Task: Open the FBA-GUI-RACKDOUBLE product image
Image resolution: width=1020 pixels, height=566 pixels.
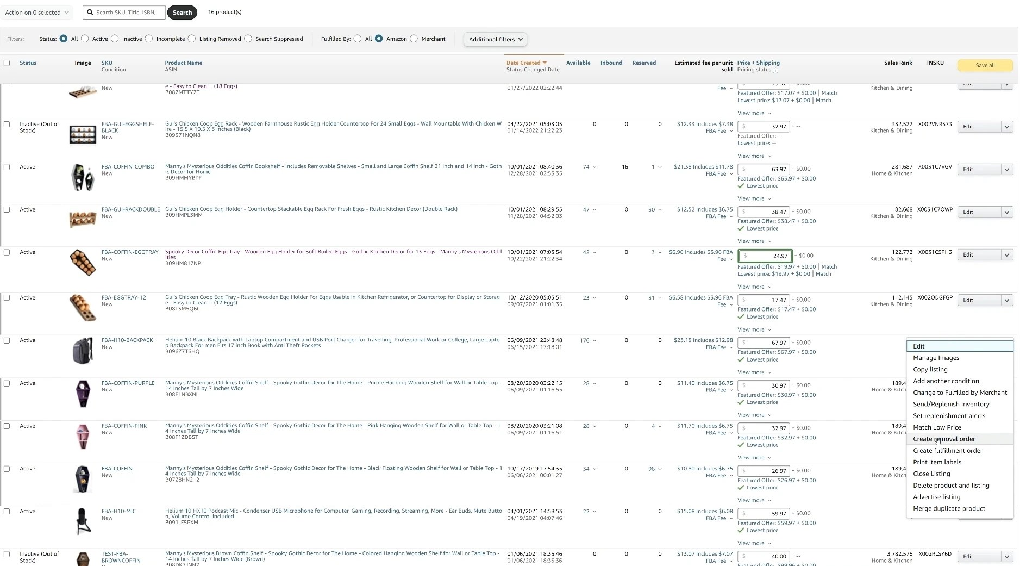Action: tap(83, 219)
